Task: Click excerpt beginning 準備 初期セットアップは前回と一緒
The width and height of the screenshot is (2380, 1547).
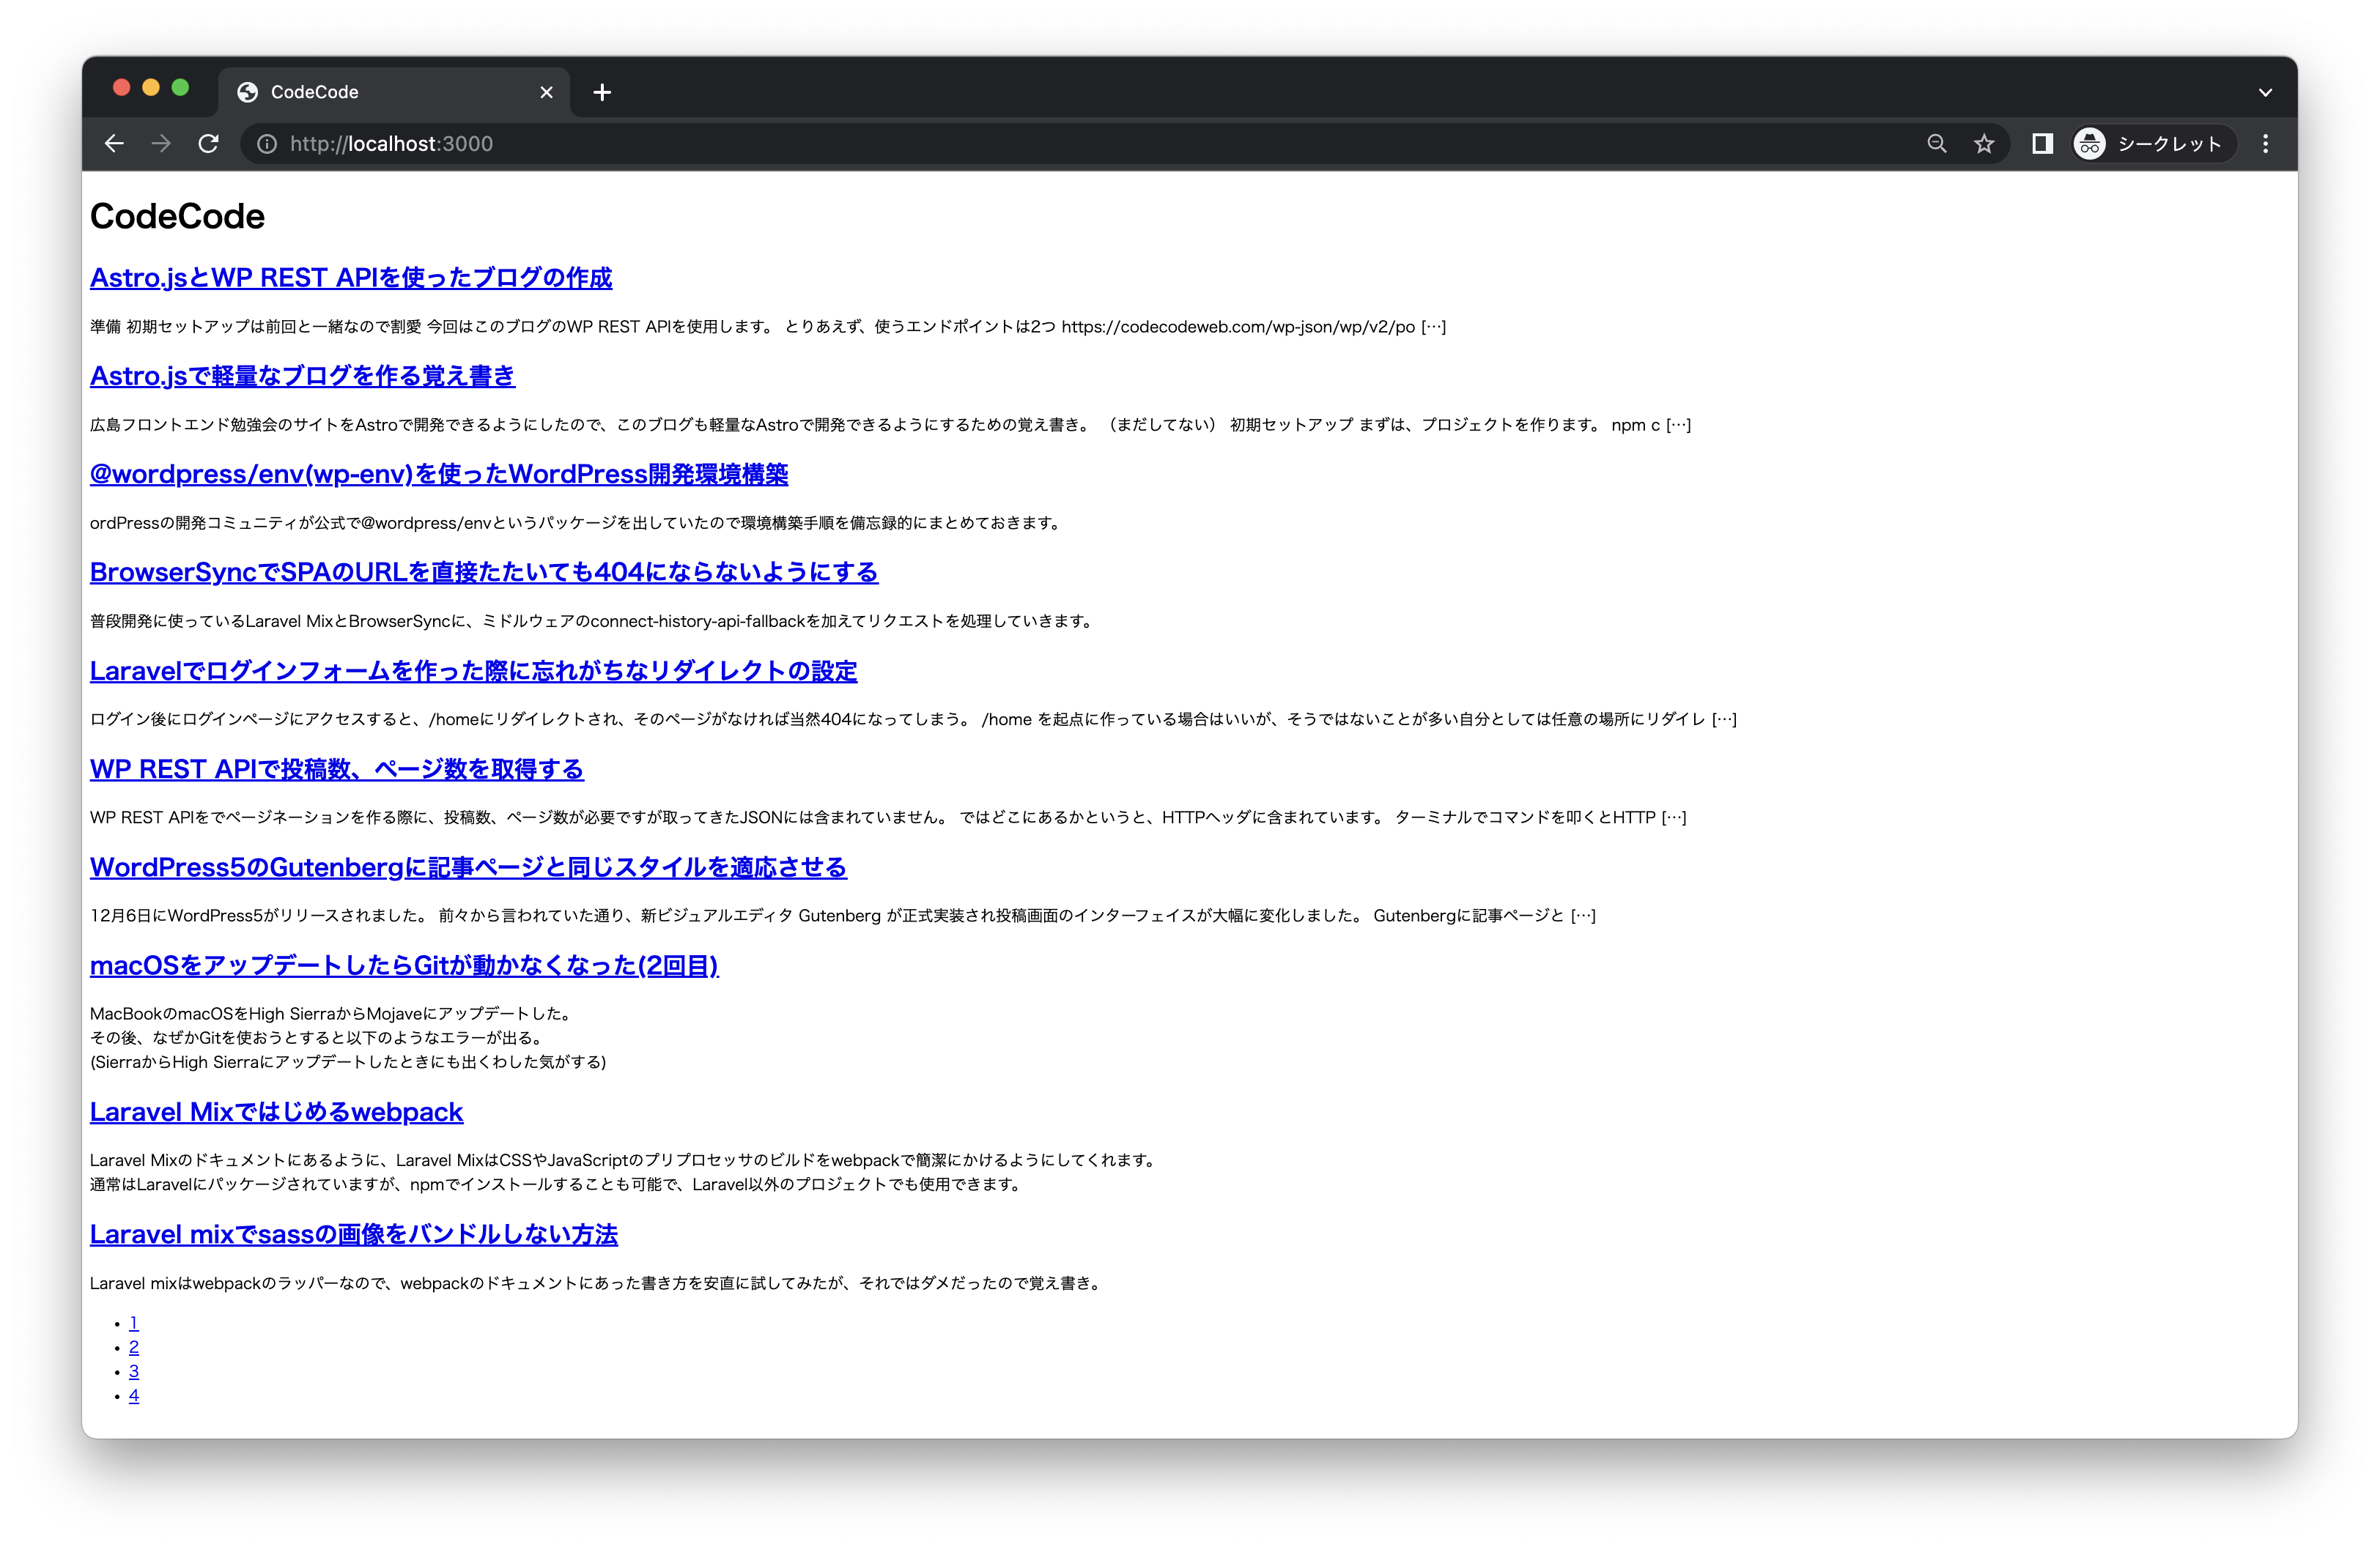Action: click(x=768, y=327)
